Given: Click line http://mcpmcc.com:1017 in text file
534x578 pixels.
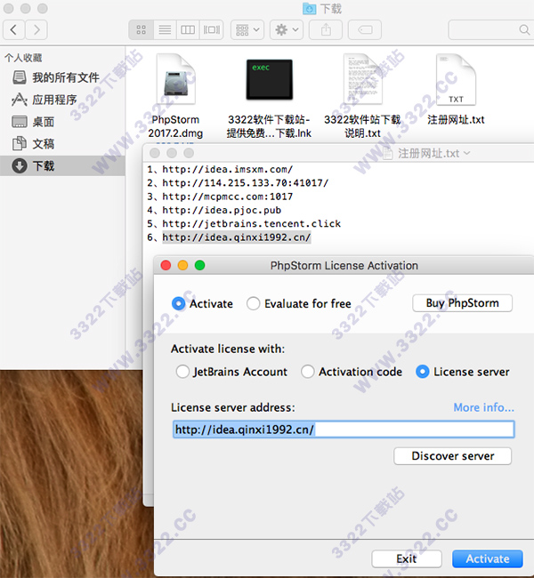Looking at the screenshot, I should pos(228,197).
